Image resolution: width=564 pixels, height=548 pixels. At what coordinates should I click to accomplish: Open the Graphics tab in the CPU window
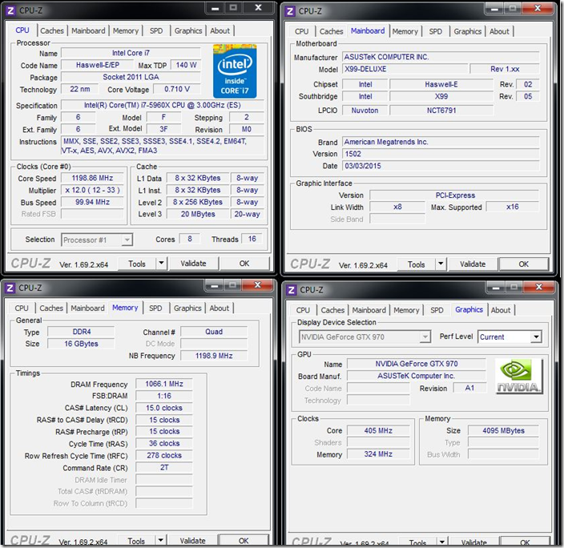click(188, 31)
